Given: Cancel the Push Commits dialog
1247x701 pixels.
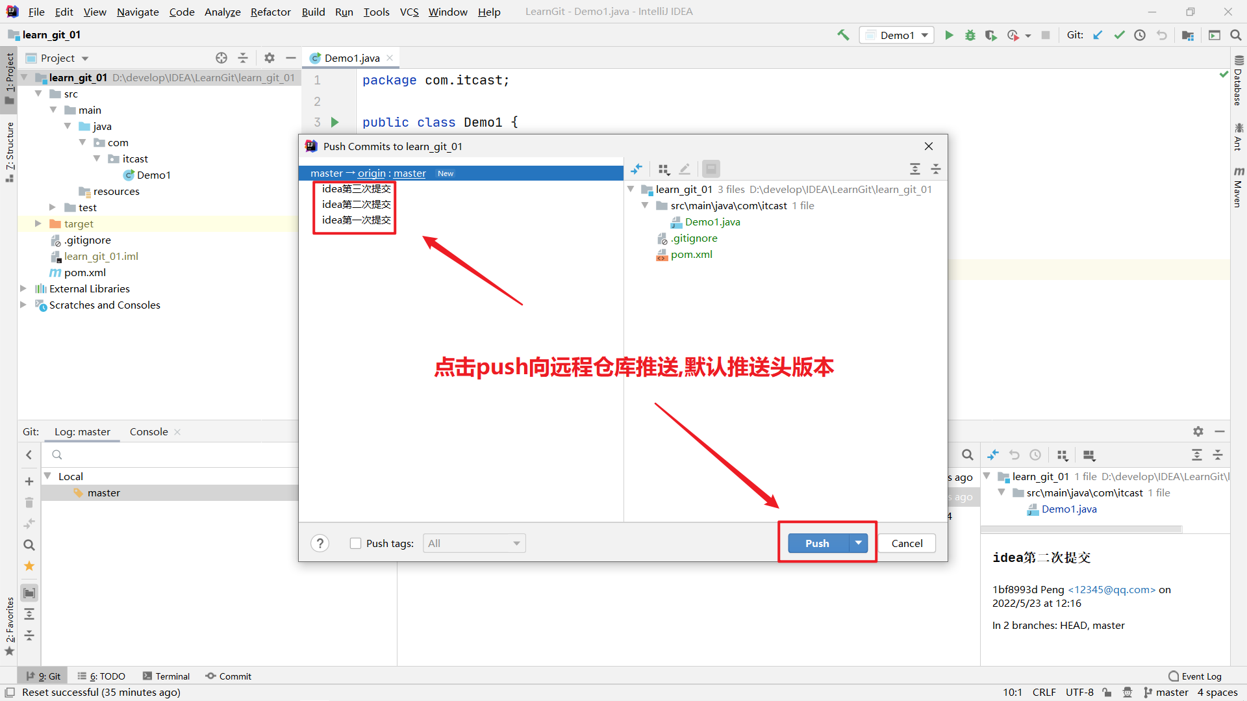Looking at the screenshot, I should click(907, 543).
